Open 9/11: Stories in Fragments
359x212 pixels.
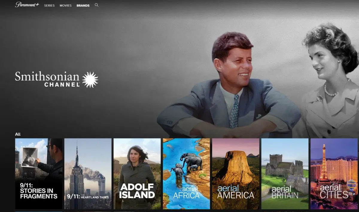click(38, 173)
